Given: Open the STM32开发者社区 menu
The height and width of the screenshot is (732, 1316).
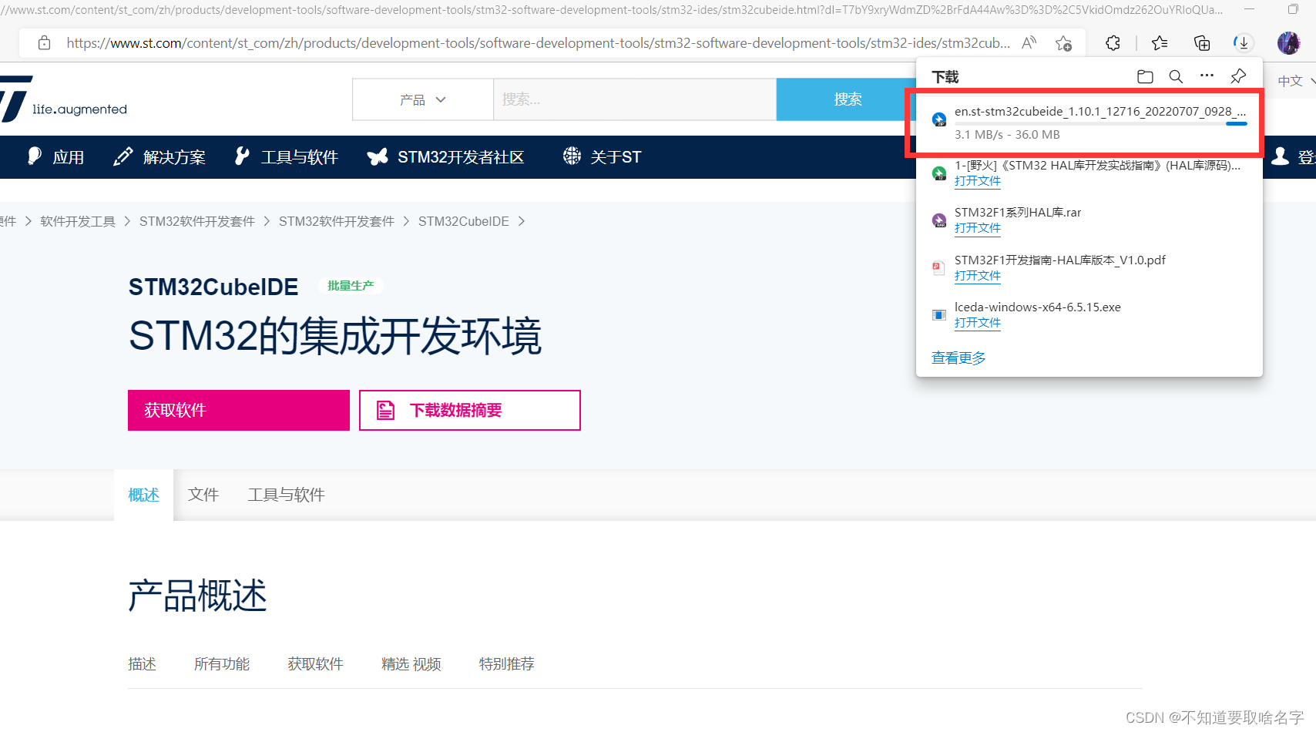Looking at the screenshot, I should coord(445,157).
